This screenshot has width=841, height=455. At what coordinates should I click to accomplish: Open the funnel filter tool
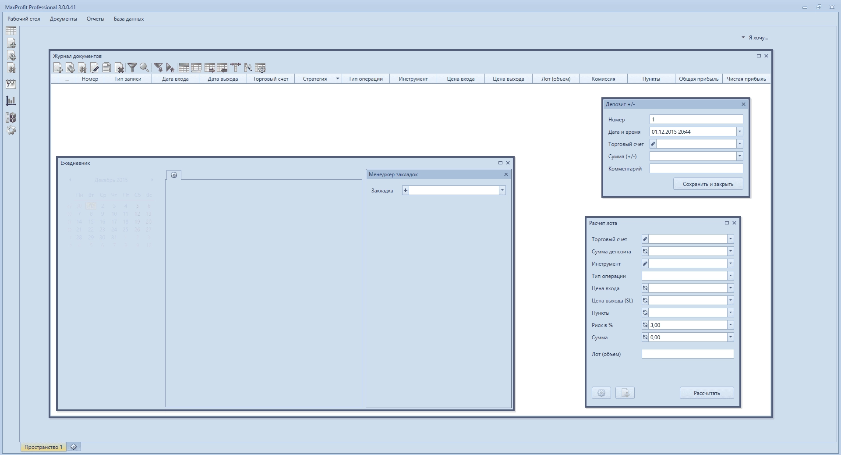point(132,68)
